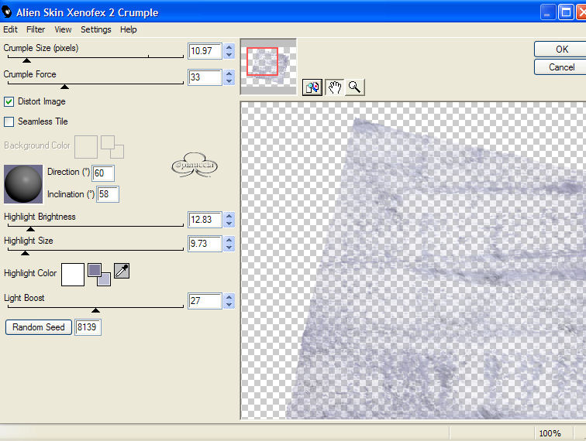The height and width of the screenshot is (441, 586).
Task: Open the Settings menu
Action: coord(95,29)
